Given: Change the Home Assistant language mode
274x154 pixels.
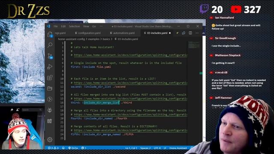Looking at the screenshot, I should 178,148.
